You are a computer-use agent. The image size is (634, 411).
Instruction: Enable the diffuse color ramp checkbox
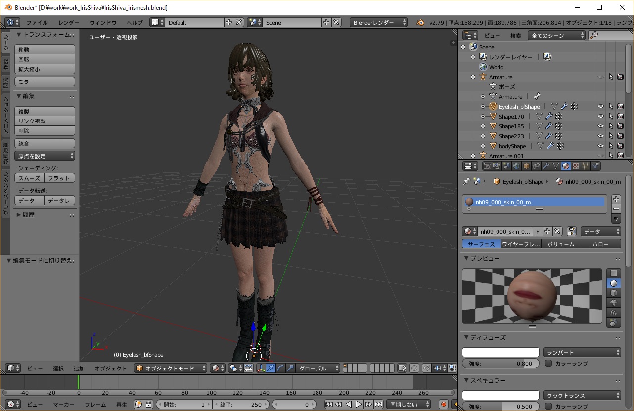coord(548,363)
